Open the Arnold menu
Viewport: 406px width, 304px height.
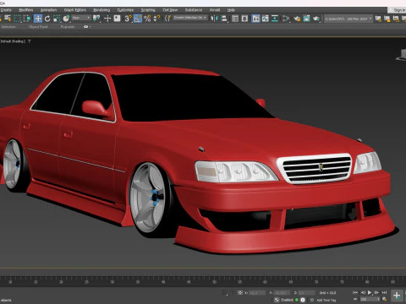click(x=215, y=10)
